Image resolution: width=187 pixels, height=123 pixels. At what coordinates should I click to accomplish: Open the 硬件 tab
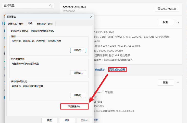point(21,24)
